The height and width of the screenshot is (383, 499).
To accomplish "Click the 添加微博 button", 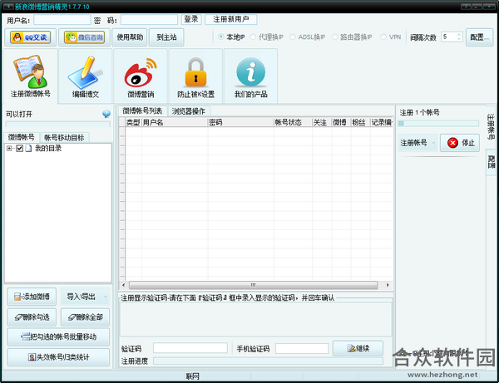I will click(x=32, y=297).
